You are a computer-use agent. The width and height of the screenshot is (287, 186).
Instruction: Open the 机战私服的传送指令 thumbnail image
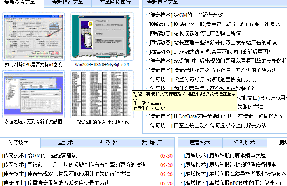click(102, 93)
